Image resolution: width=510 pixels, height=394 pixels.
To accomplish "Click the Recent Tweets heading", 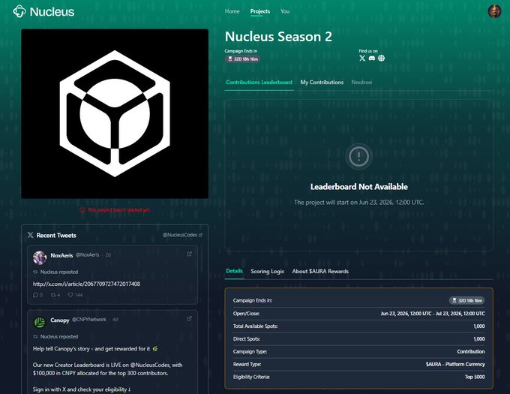I will tap(56, 235).
